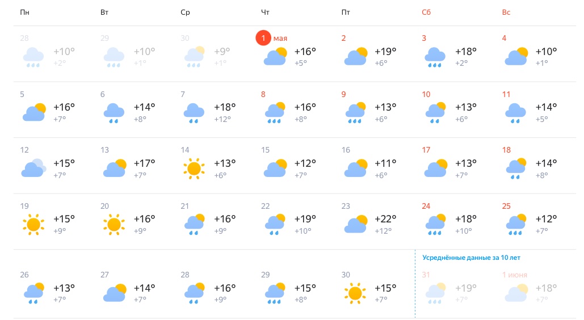Click the +22° temperature on May 23
This screenshot has height=320, width=584.
pos(385,219)
